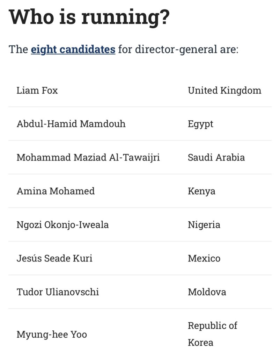The image size is (280, 358).
Task: Open the eight candidates link
Action: [73, 50]
